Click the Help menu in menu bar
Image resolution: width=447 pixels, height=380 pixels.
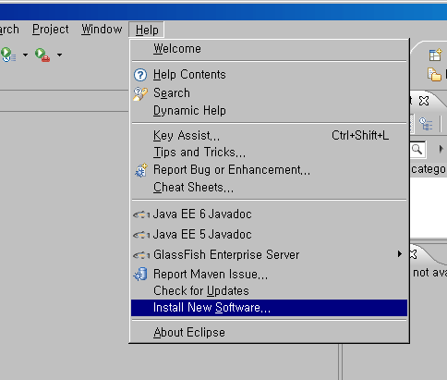click(147, 30)
